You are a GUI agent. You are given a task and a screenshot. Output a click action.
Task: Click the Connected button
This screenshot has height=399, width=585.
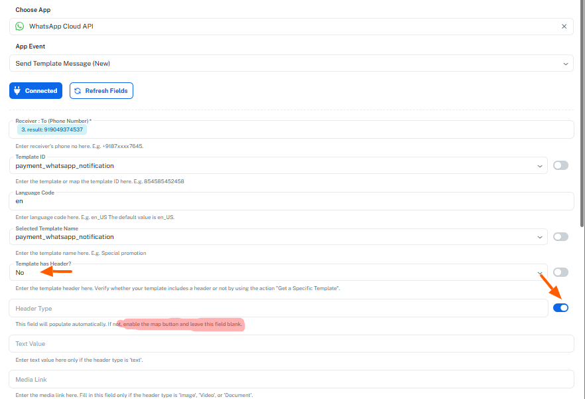pyautogui.click(x=36, y=90)
